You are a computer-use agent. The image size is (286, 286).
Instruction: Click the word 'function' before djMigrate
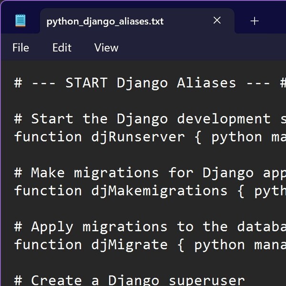[48, 245]
